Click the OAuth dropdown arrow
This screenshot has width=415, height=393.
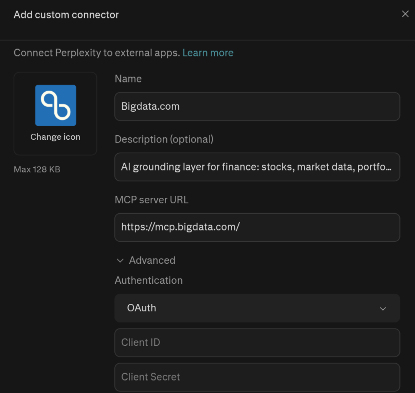383,309
